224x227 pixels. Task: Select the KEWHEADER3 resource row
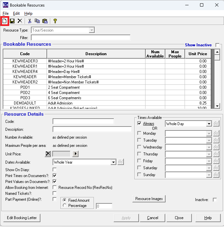(107, 61)
